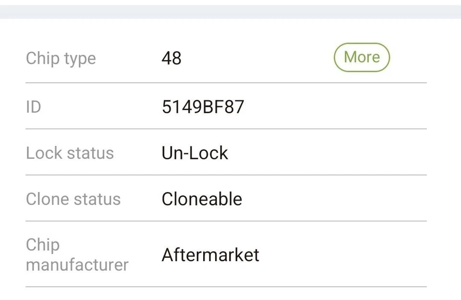Click the Un-Lock status value
Screen dimensions: 461x300
tap(194, 153)
